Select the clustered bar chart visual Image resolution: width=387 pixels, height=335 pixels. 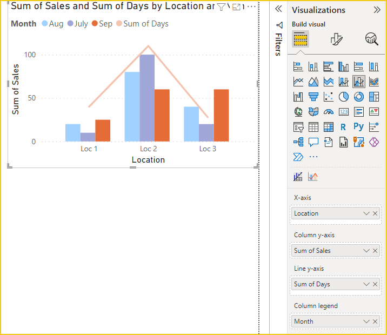[329, 66]
